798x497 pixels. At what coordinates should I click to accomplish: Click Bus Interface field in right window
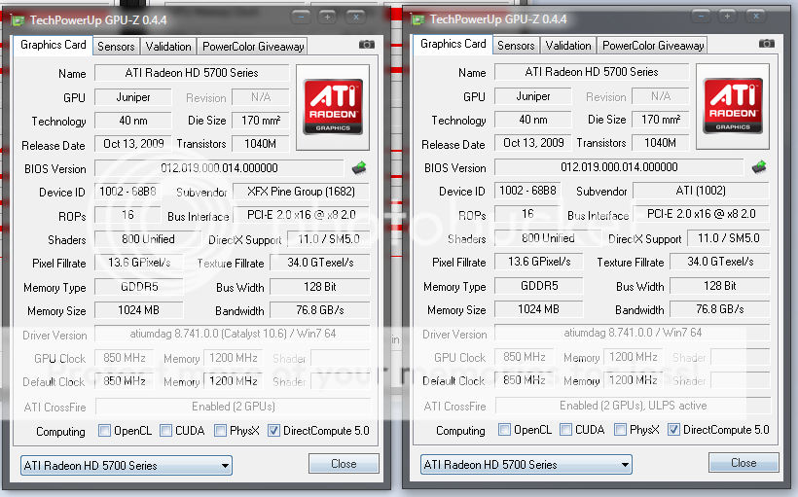[701, 214]
